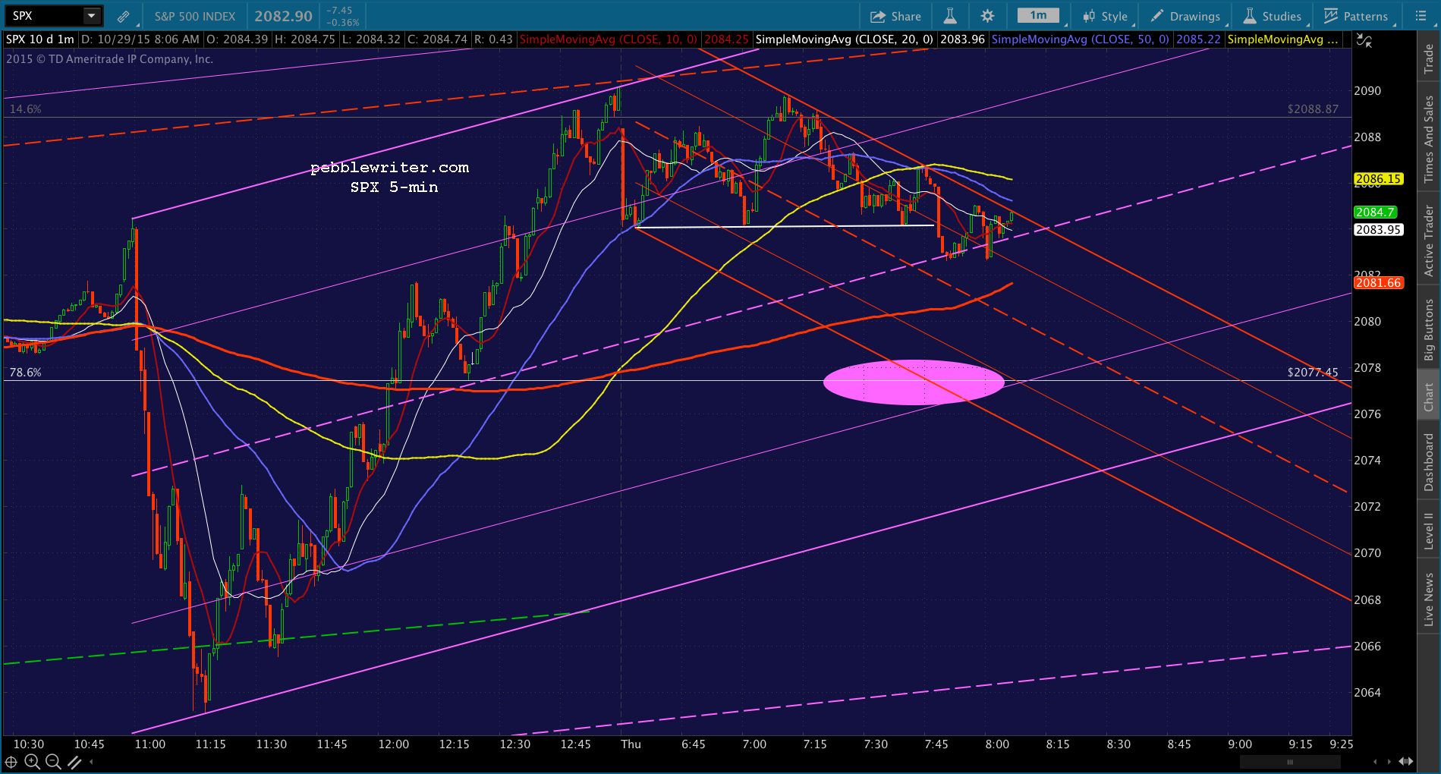Viewport: 1441px width, 774px height.
Task: Click the small left arrow beside drawing tool
Action: (92, 762)
